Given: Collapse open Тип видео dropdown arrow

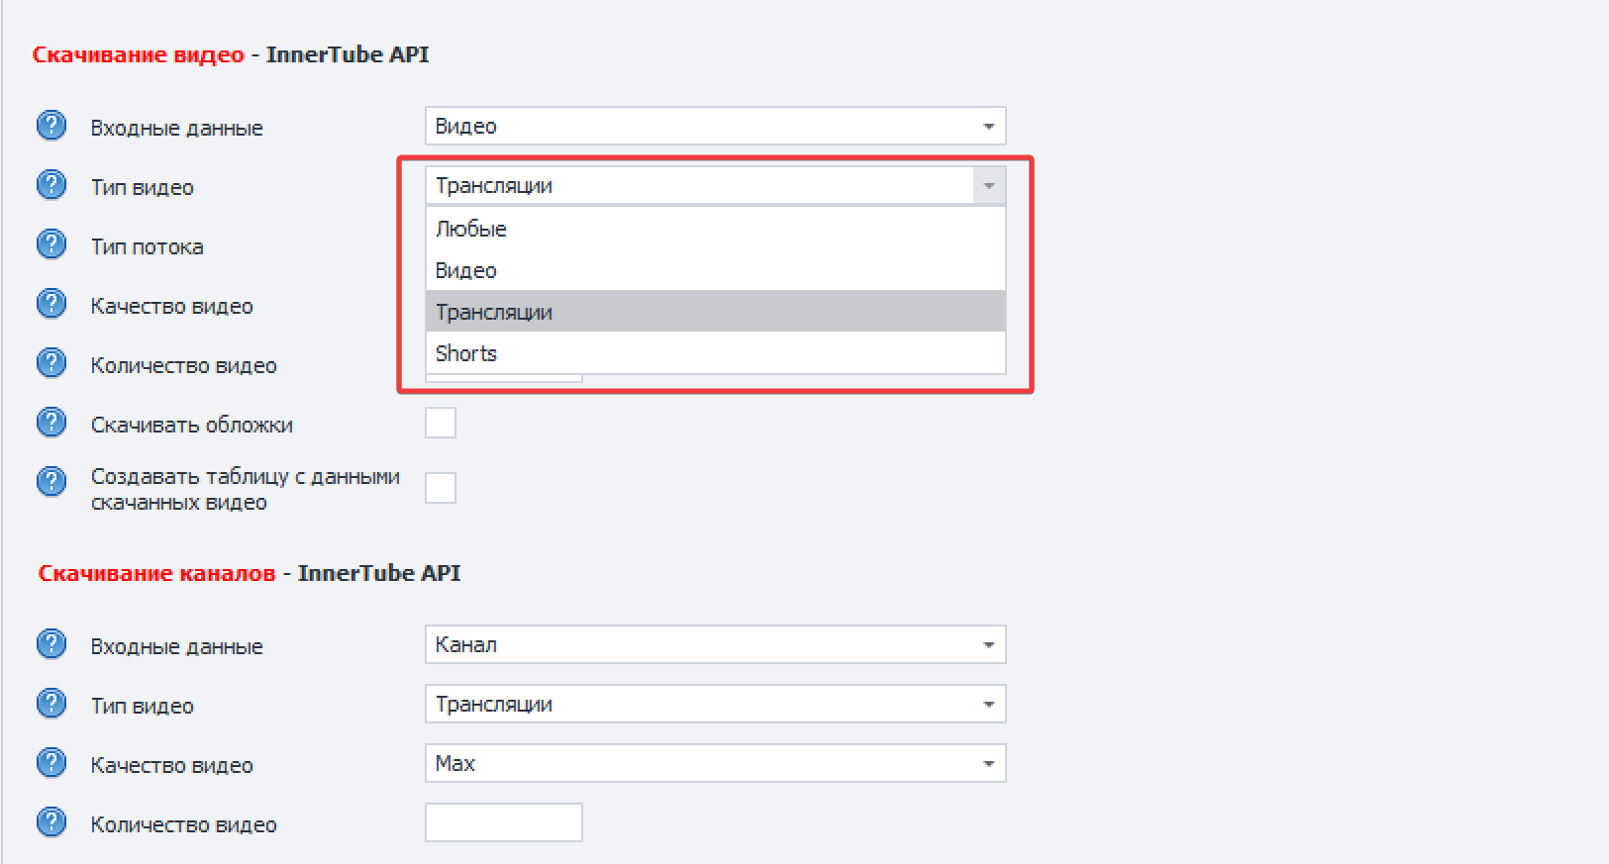Looking at the screenshot, I should point(988,185).
